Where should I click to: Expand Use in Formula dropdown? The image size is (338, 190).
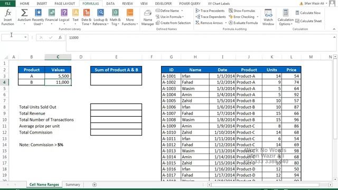[183, 17]
